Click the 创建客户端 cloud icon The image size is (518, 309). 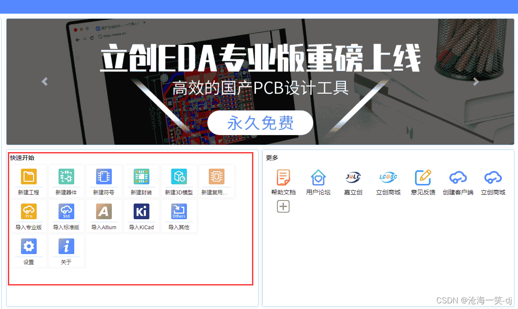(458, 177)
